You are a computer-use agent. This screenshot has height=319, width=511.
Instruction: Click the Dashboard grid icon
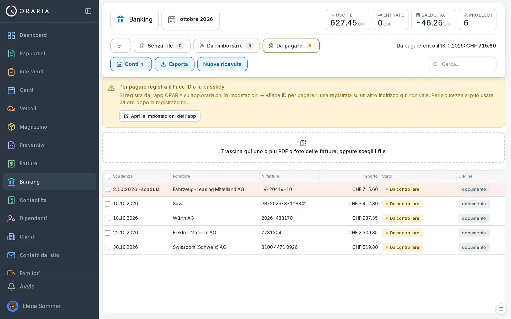11,35
